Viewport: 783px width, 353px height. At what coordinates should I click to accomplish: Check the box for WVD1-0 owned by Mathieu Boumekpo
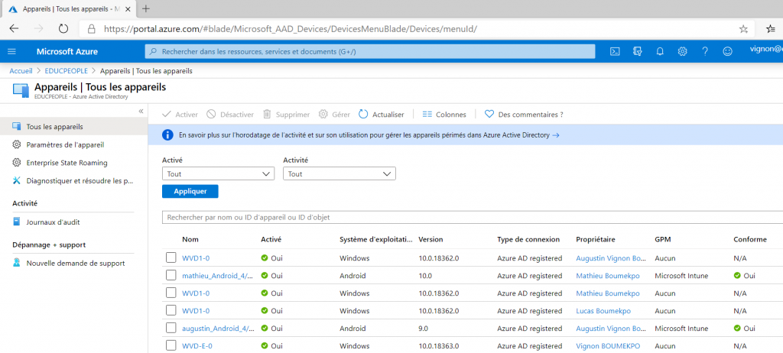pos(171,293)
